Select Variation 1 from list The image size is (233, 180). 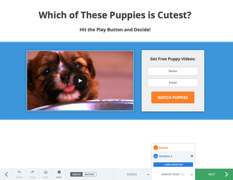coord(173,156)
